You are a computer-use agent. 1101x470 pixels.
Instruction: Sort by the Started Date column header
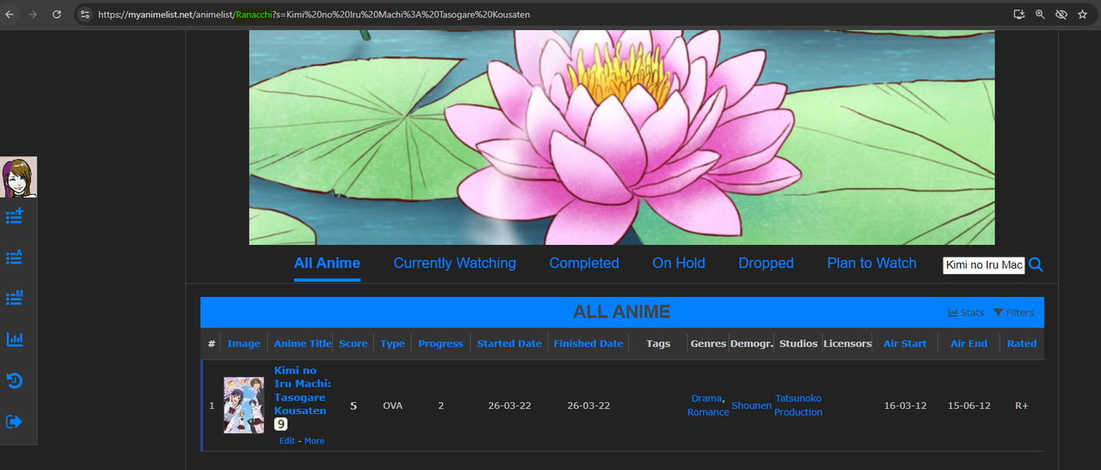(509, 344)
